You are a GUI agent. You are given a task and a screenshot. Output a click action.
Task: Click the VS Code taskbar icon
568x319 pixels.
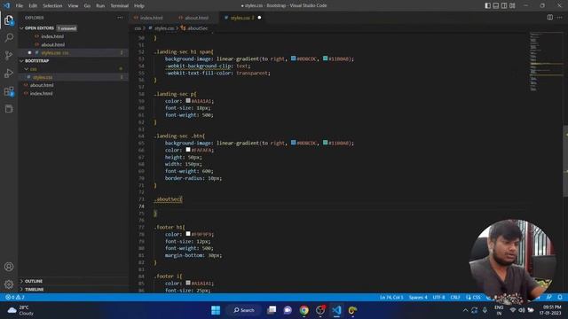click(x=336, y=310)
